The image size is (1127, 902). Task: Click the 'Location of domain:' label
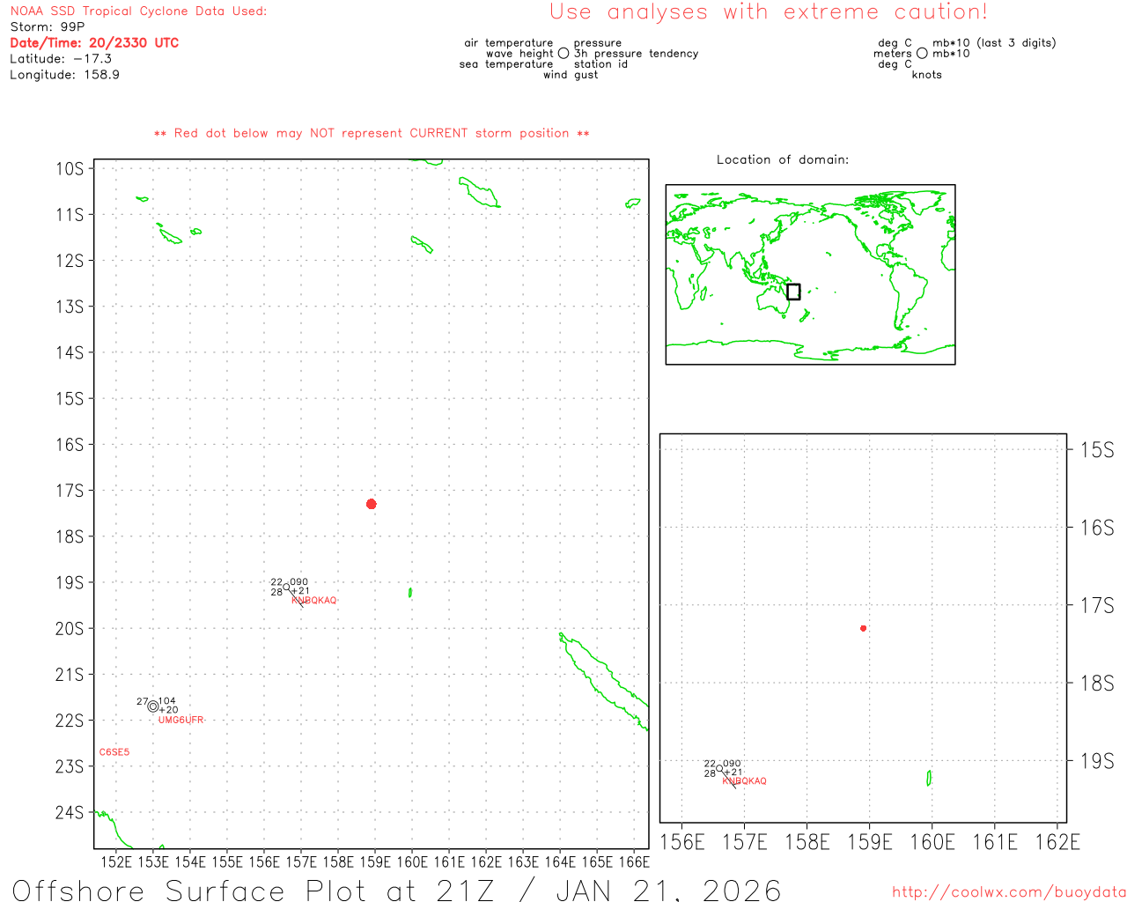click(x=783, y=159)
